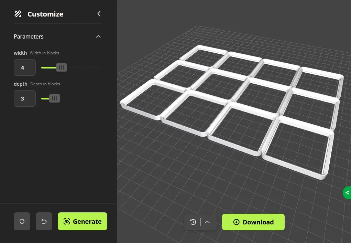Collapse the sidebar with the left-pointing chevron

pos(99,14)
